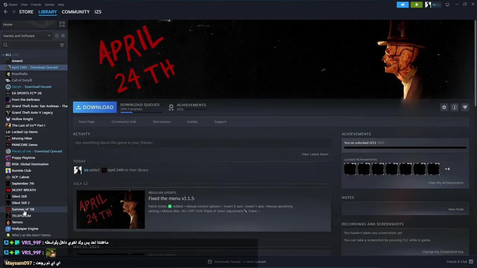477x268 pixels.
Task: Select EA SPORTS FC 26 entry
Action: [26, 93]
